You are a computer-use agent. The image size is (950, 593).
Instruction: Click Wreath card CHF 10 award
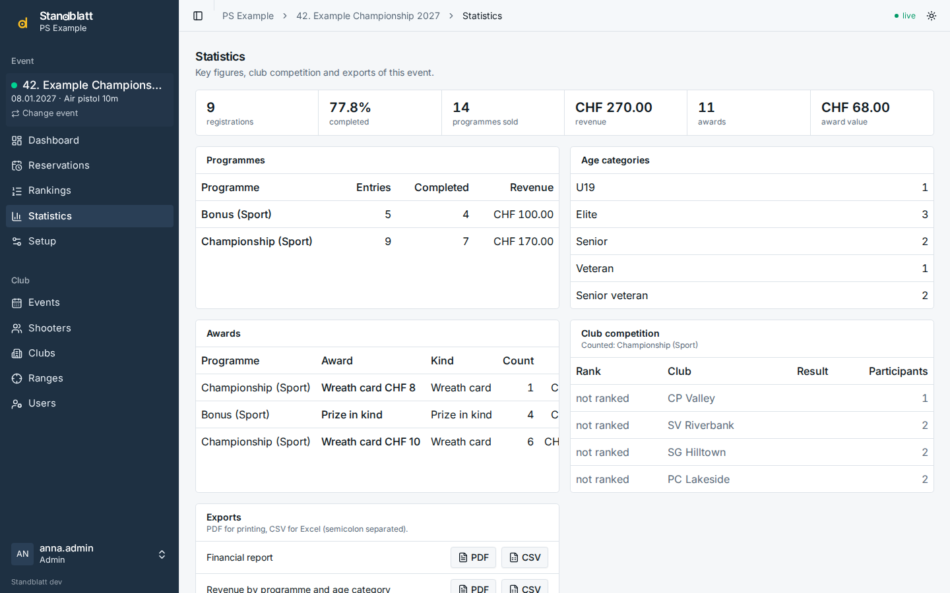click(371, 441)
